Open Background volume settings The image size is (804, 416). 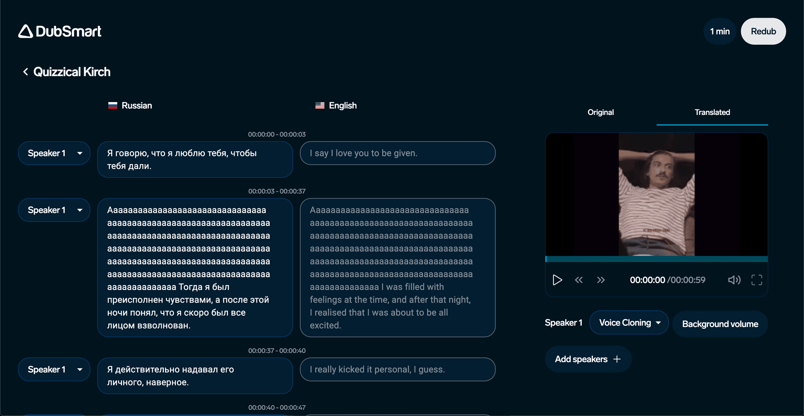coord(720,324)
